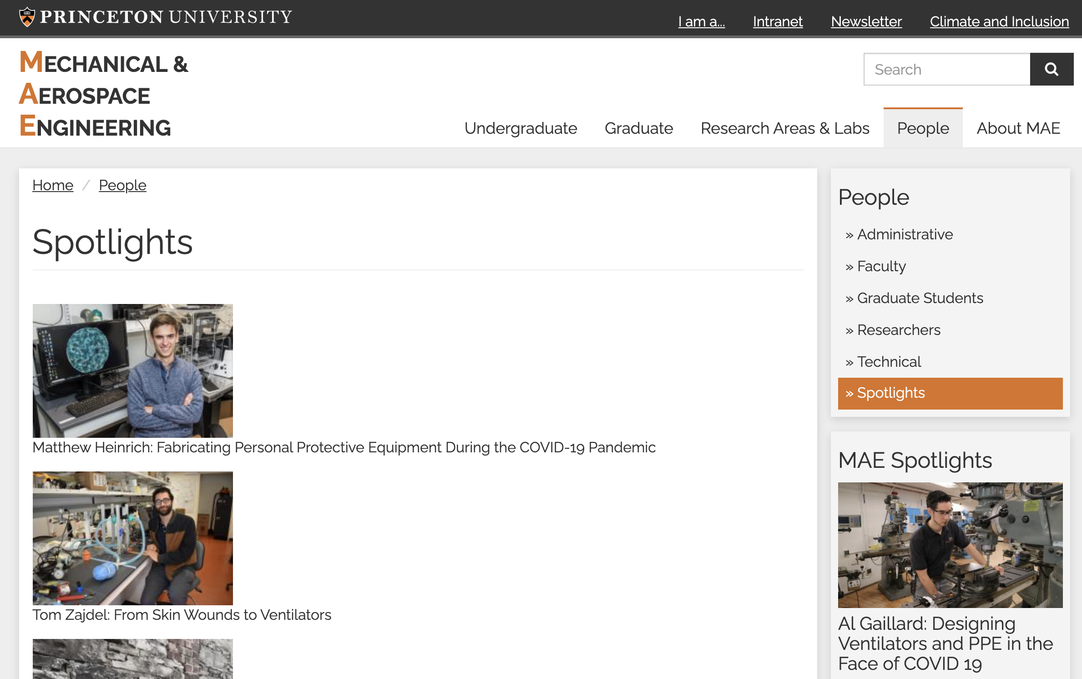This screenshot has height=679, width=1082.
Task: Open the 'I am a...' menu
Action: click(701, 21)
